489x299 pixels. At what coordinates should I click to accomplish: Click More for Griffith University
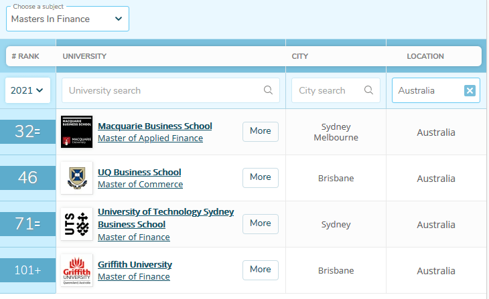coord(261,270)
